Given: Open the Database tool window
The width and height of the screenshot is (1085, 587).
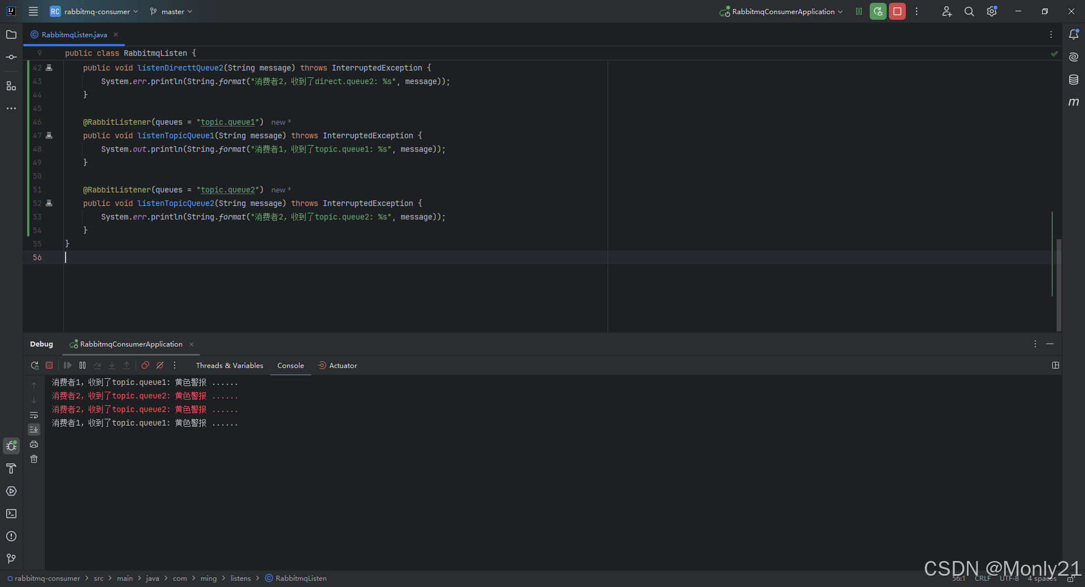Looking at the screenshot, I should pyautogui.click(x=1074, y=80).
